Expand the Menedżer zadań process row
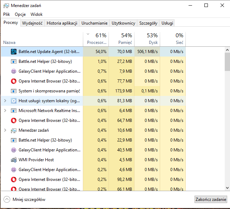The image size is (230, 209). (x=5, y=130)
